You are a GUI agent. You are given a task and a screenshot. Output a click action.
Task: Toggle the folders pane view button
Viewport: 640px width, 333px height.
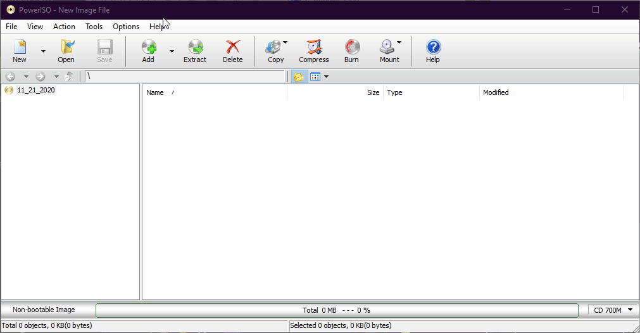[x=298, y=77]
